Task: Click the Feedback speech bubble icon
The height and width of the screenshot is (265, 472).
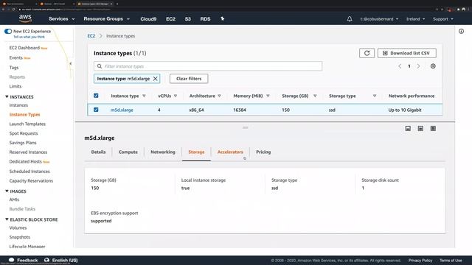Action: 12,260
